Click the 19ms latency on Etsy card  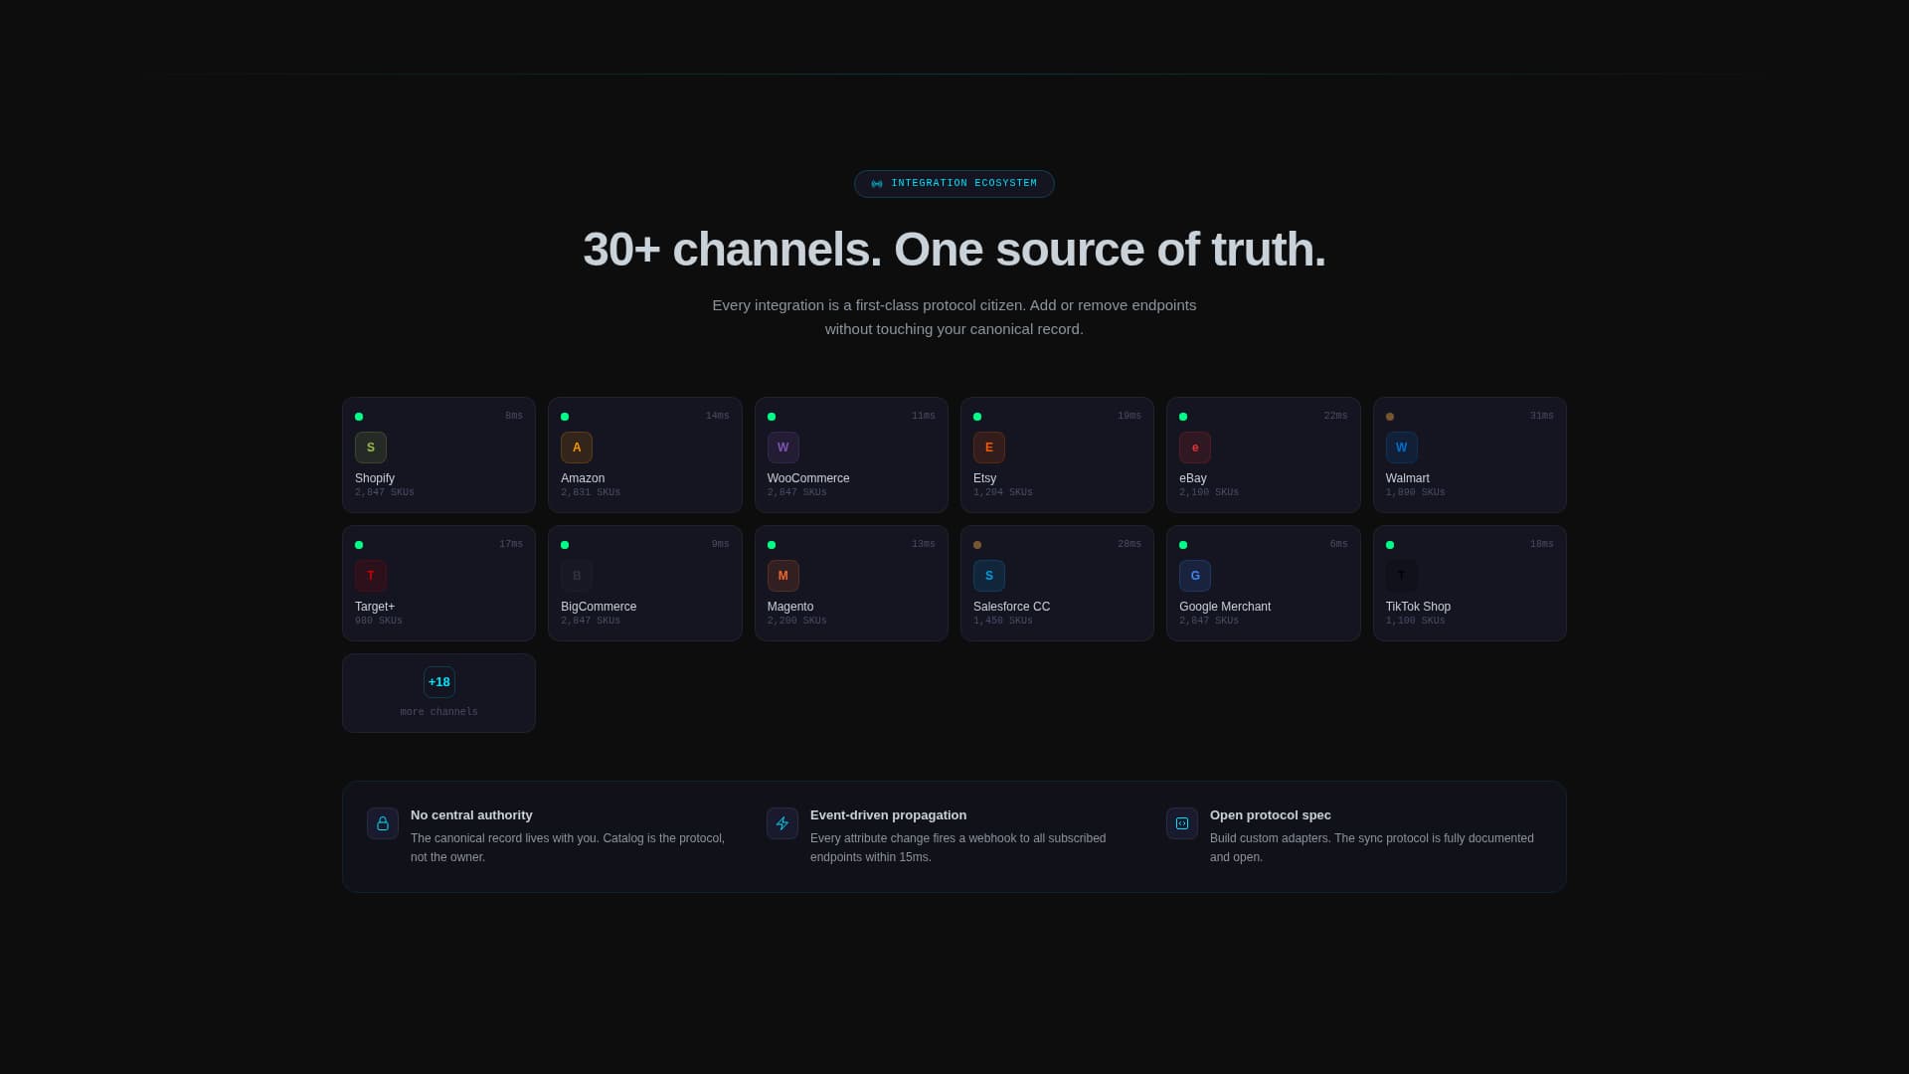click(1129, 417)
